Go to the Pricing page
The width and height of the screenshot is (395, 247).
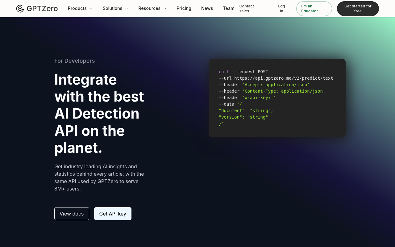pyautogui.click(x=184, y=8)
